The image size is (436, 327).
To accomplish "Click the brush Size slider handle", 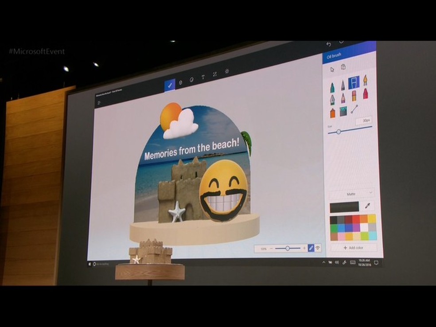I will [339, 132].
